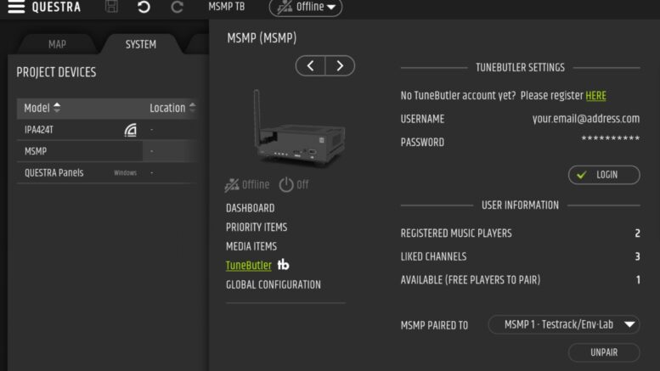Screen dimensions: 660x371
Task: Click the username email input field
Action: tap(585, 119)
